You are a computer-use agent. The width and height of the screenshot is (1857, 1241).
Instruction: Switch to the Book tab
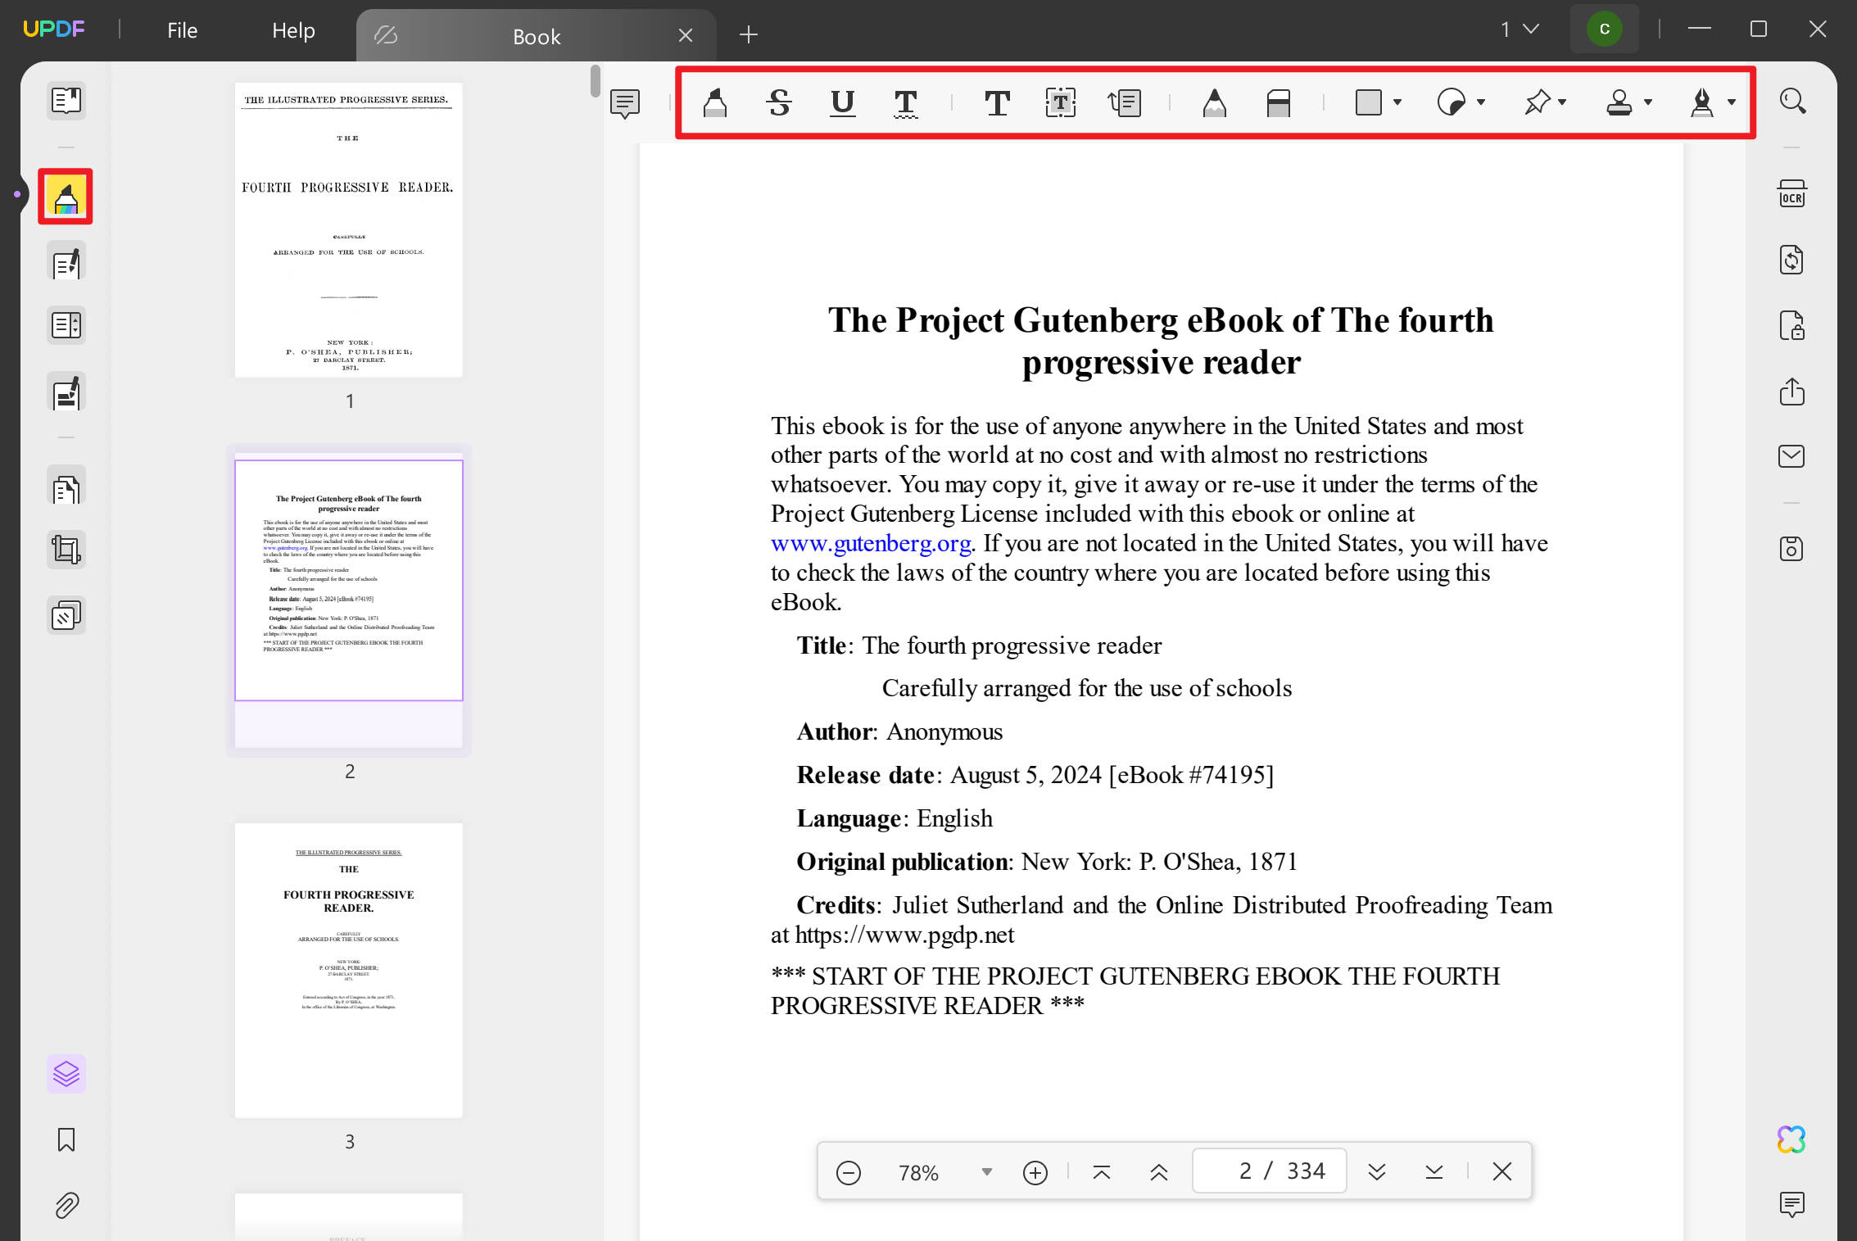click(x=537, y=36)
